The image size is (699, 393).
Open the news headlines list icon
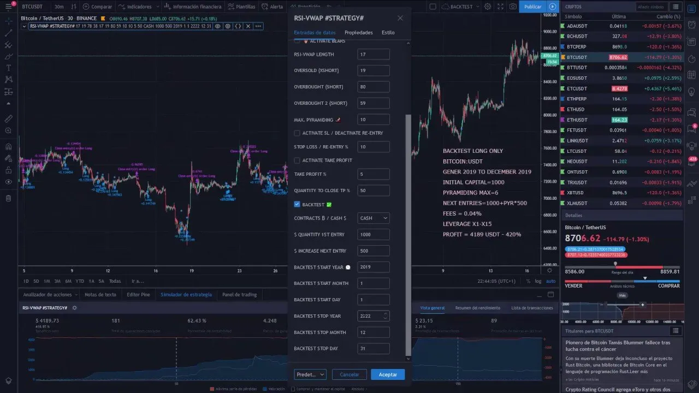[x=676, y=331]
